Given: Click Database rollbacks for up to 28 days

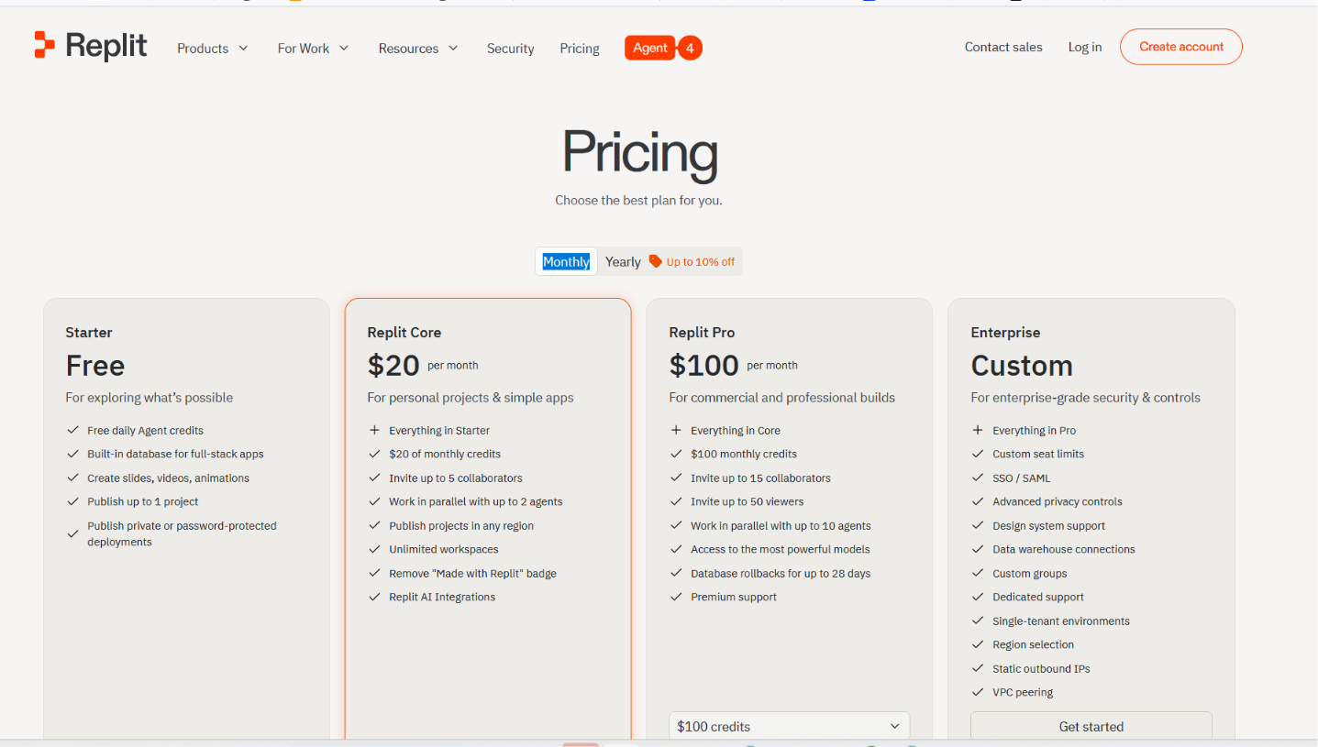Looking at the screenshot, I should [781, 573].
